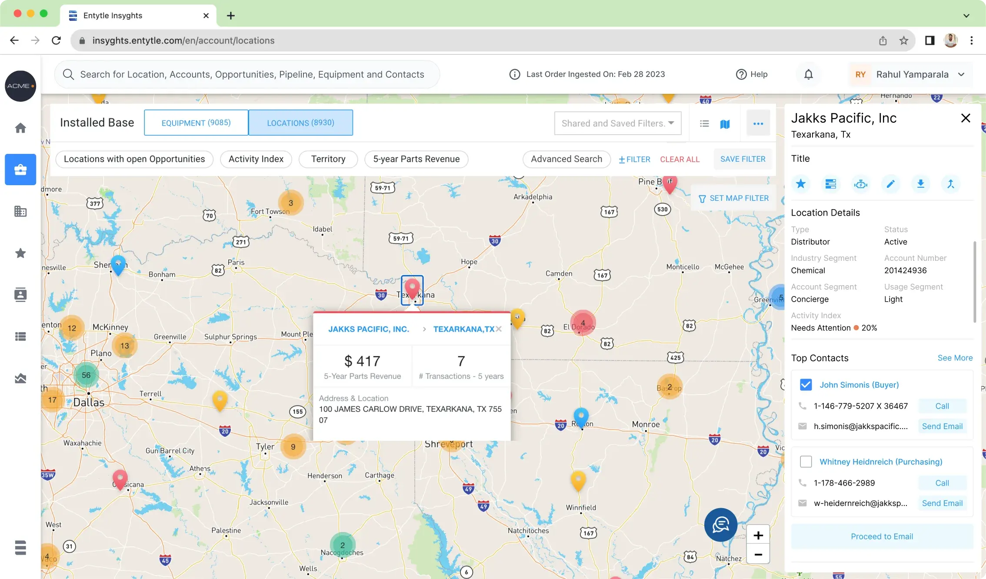Close the Texarkana map popup
986x579 pixels.
(x=499, y=329)
